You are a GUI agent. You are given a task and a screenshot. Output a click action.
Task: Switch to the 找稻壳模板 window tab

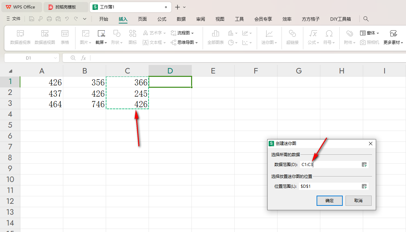(x=66, y=7)
